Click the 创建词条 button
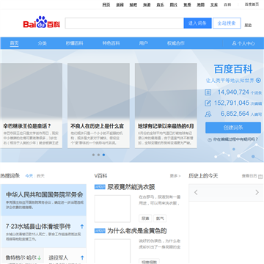The image size is (264, 264). point(233,128)
